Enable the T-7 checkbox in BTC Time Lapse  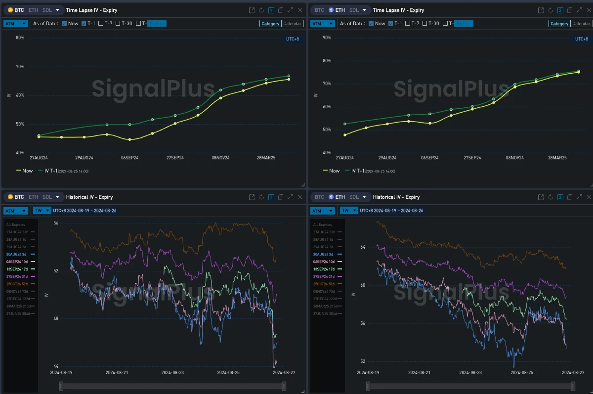tap(101, 23)
